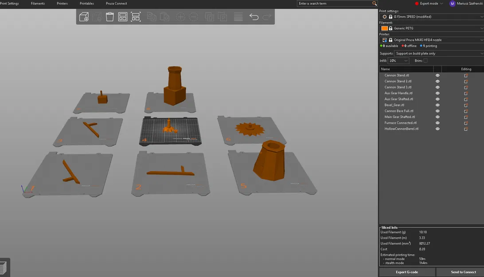
Task: Expand the Supports dropdown
Action: point(439,54)
